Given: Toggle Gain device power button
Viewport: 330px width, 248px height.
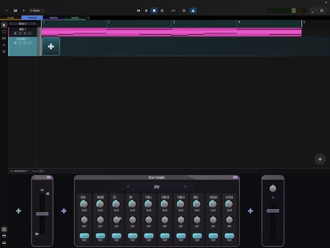Looking at the screenshot, I should 49,177.
